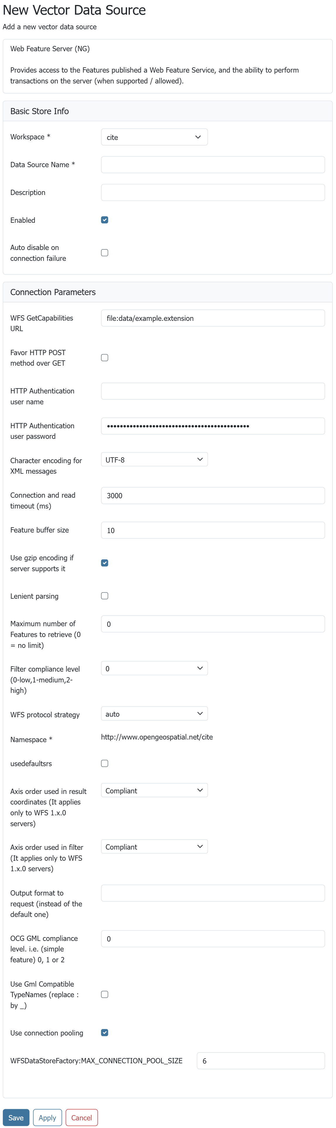Click the Apply button
The height and width of the screenshot is (1128, 336).
pos(47,1117)
